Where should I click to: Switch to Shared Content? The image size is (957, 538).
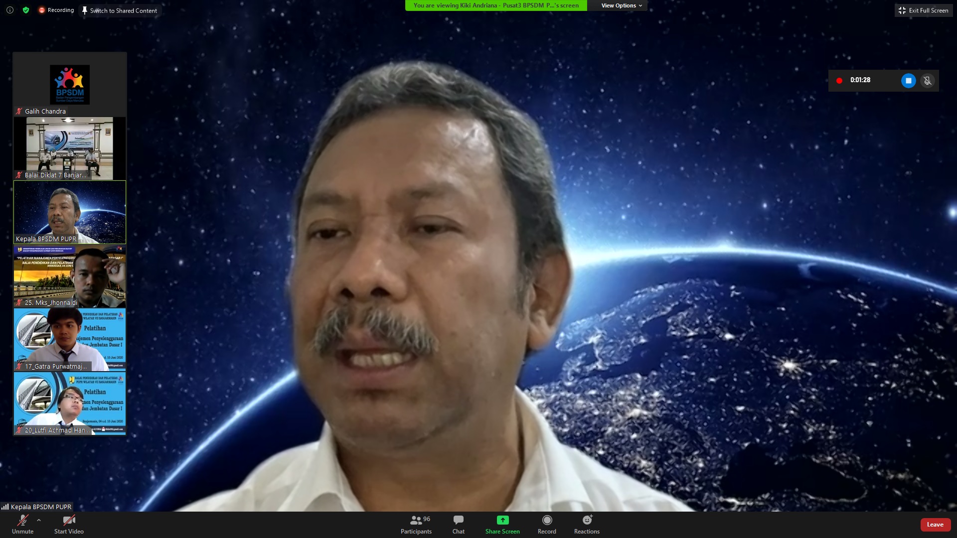tap(120, 10)
